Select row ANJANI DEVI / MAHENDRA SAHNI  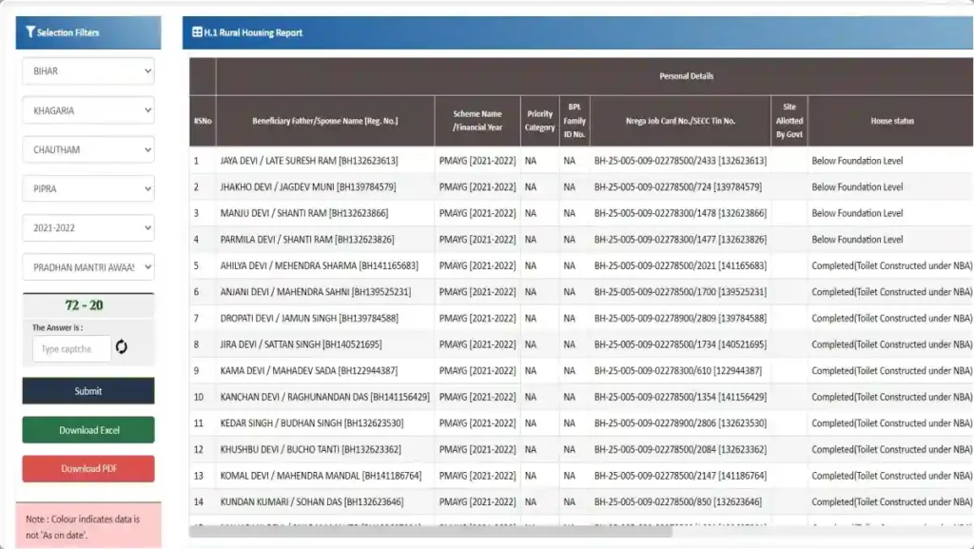(x=581, y=292)
